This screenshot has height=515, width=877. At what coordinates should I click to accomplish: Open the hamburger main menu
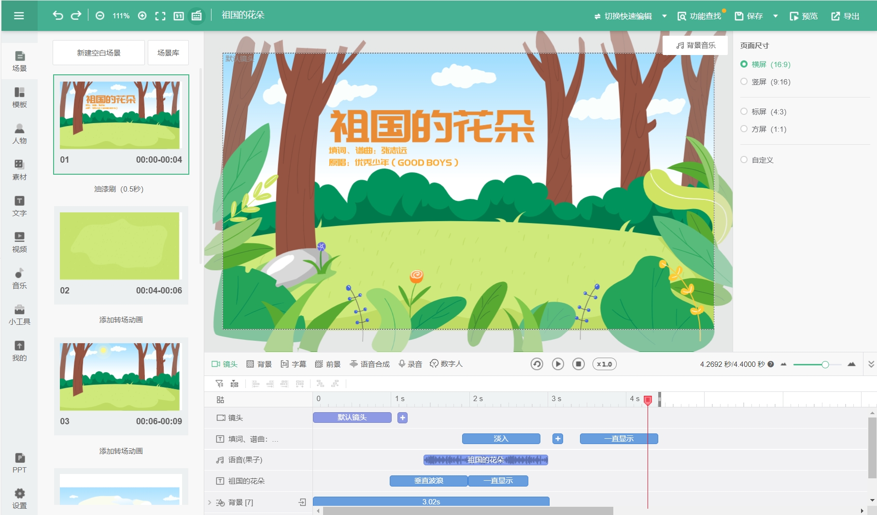click(x=19, y=16)
